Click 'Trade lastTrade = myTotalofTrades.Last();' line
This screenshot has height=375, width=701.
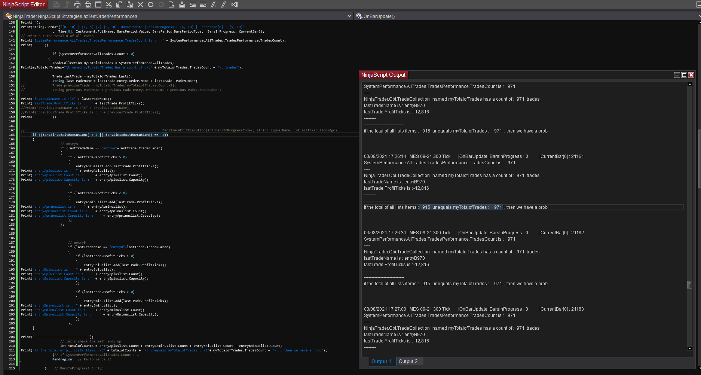tap(92, 76)
